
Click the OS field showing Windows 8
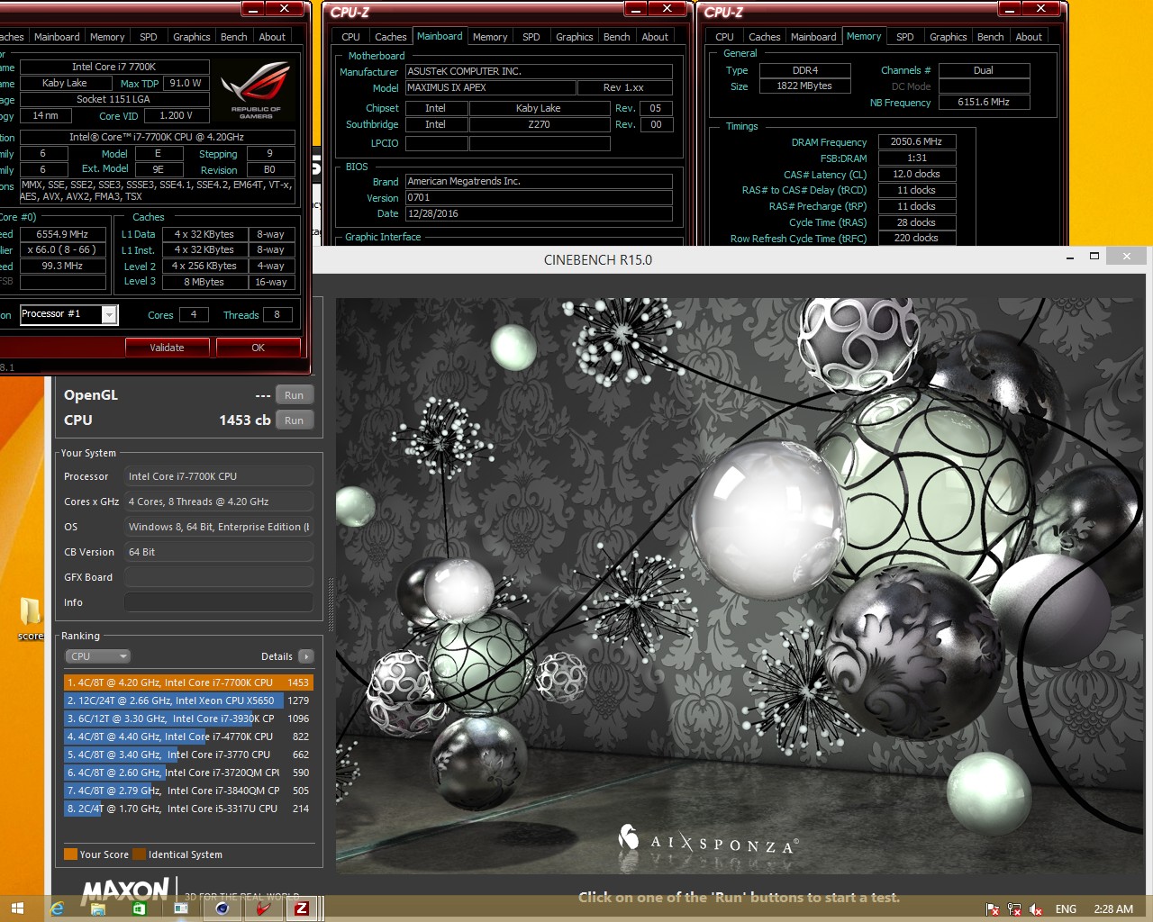point(219,527)
